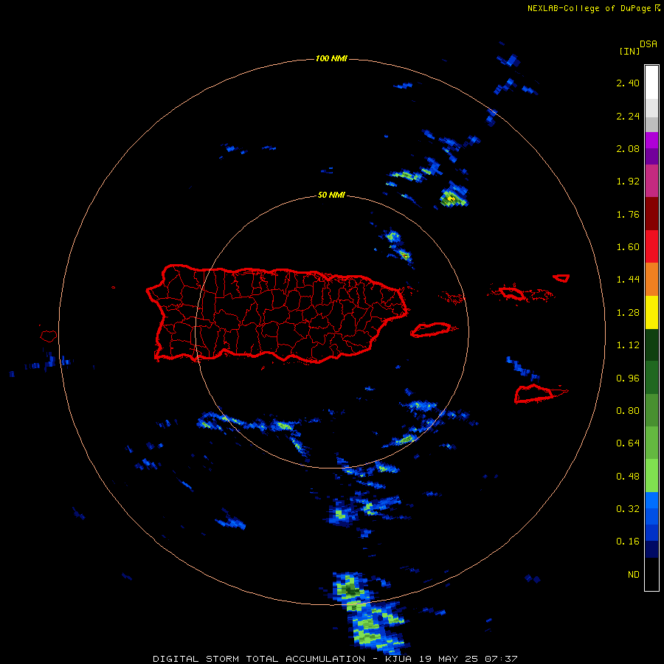Image resolution: width=664 pixels, height=664 pixels.
Task: Pick the darkest green swatch beside 1.12
Action: click(x=651, y=345)
